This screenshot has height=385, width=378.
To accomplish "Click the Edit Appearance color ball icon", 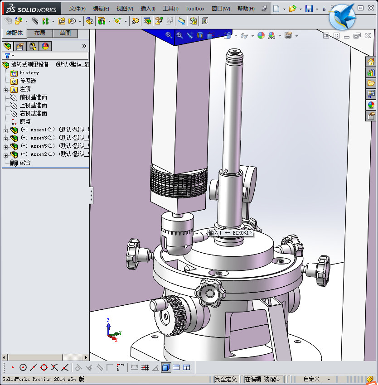I will tap(261, 36).
